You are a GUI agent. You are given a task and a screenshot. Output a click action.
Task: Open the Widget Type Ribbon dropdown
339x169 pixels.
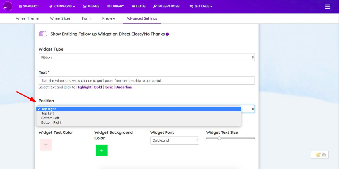[x=147, y=57]
